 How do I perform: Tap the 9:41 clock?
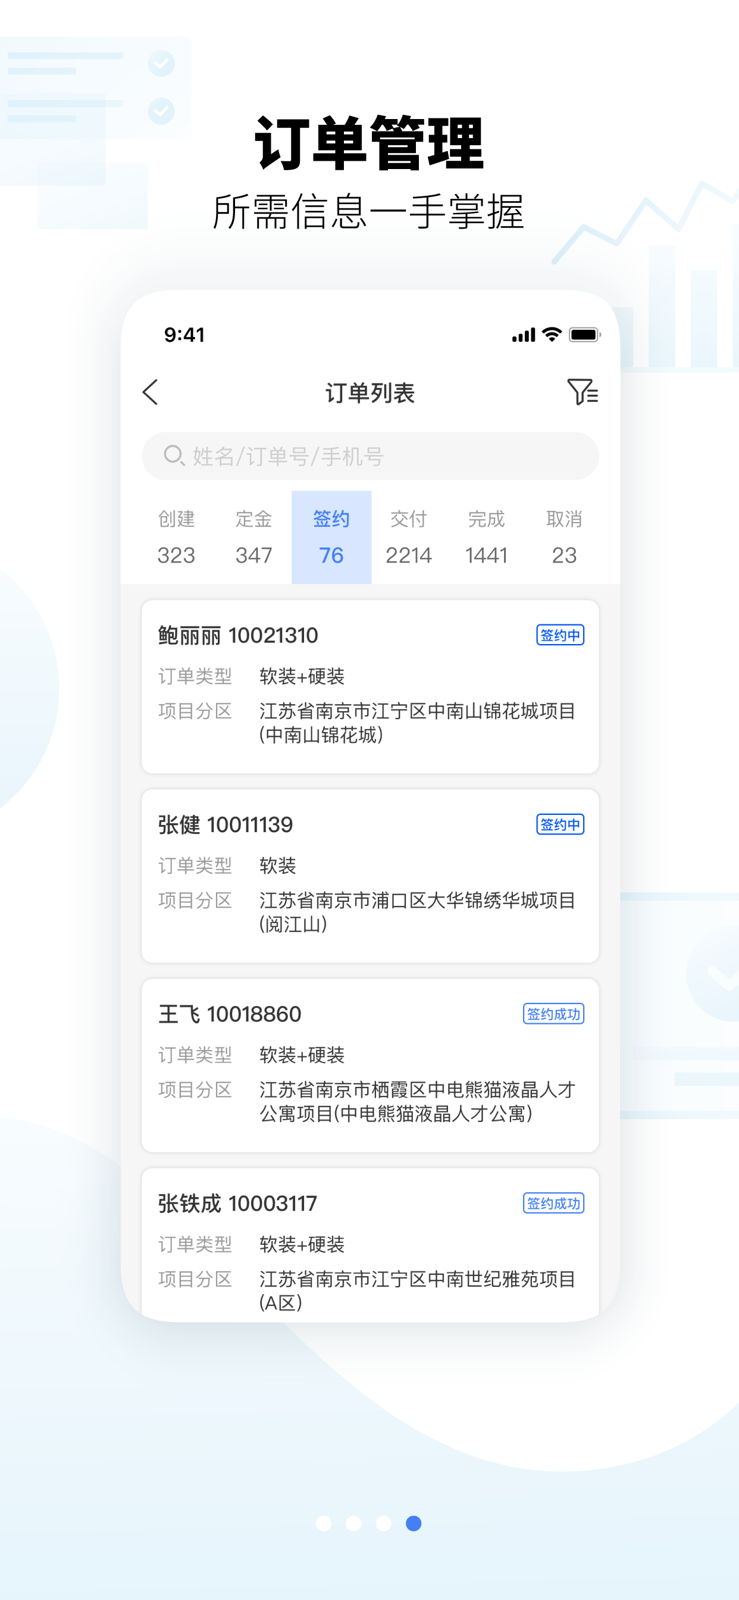184,335
